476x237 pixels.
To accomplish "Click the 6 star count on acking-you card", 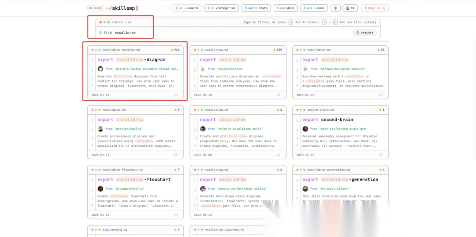I will pos(279,170).
